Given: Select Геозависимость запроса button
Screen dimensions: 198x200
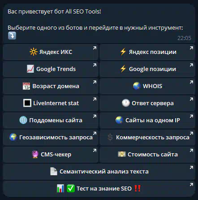Looking at the screenshot, I should click(x=51, y=138).
